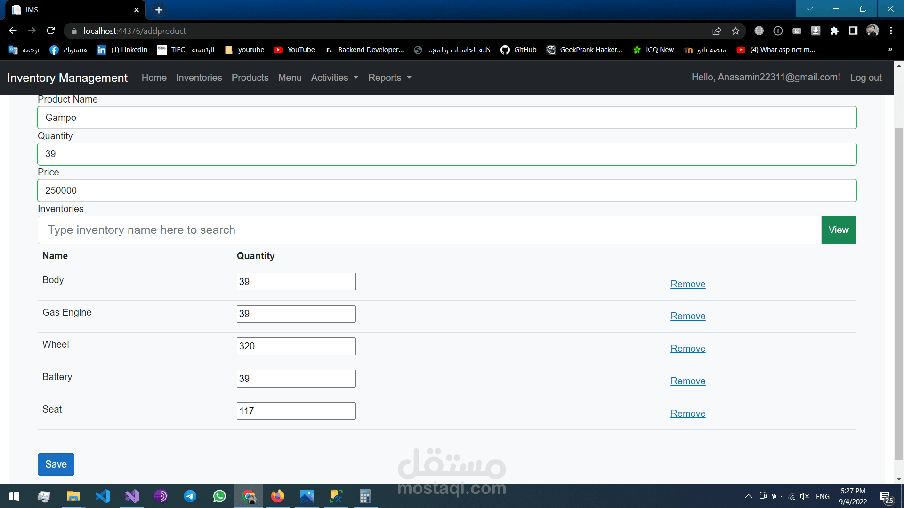Open the Inventories nav item
The width and height of the screenshot is (904, 508).
click(199, 78)
